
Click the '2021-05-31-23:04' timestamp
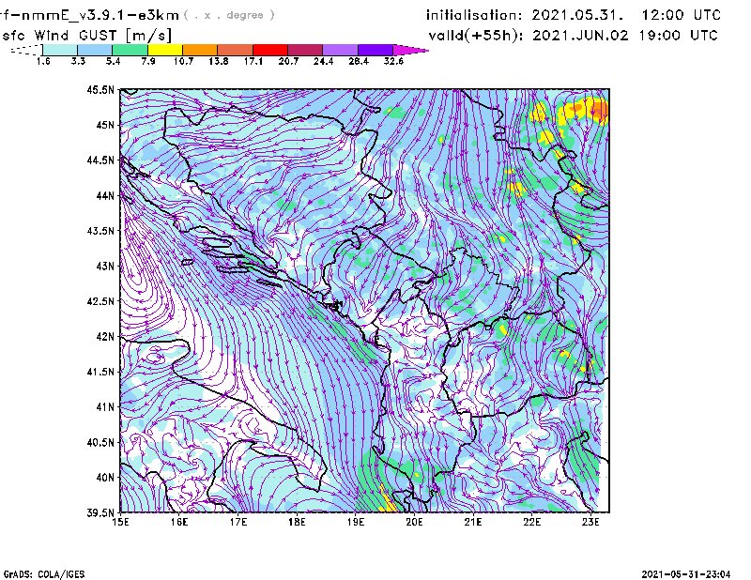[x=686, y=574]
